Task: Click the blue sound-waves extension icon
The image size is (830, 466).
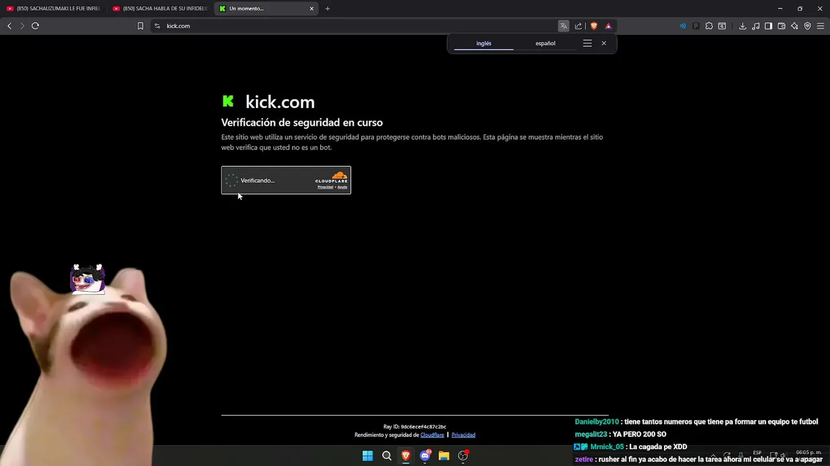Action: 683,26
